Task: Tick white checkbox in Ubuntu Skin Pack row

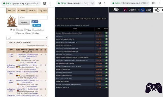Action: pyautogui.click(x=107, y=54)
